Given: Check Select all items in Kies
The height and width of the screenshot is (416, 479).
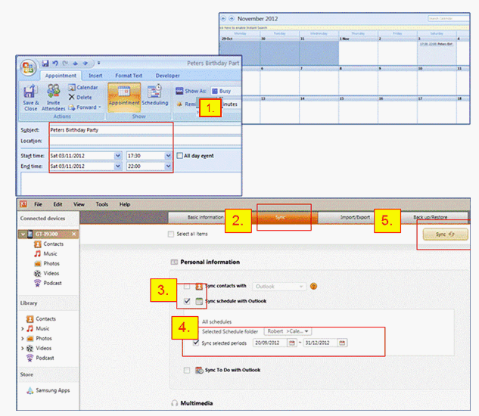Looking at the screenshot, I should [171, 234].
